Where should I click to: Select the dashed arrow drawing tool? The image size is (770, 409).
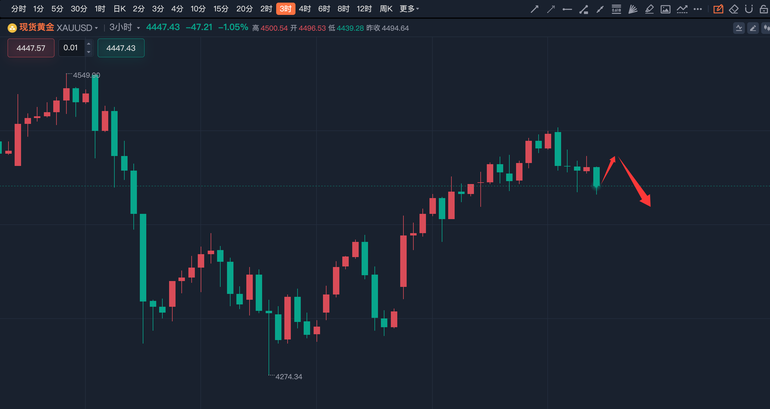[551, 9]
